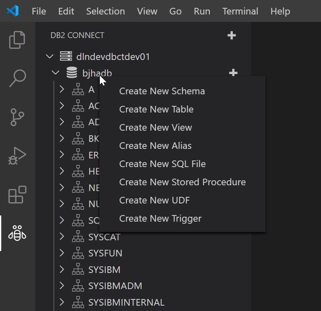Open the Help menu
Screen dimensions: 321x311
(280, 11)
